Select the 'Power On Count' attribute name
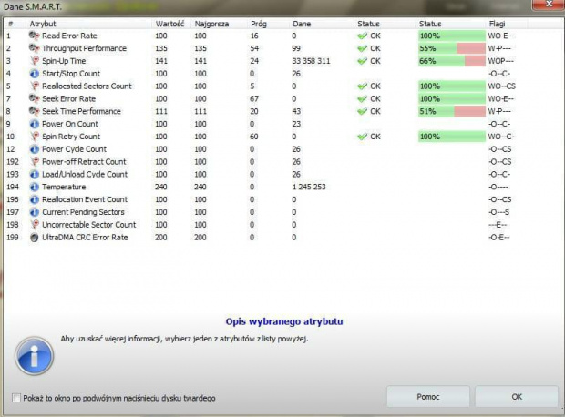 [70, 124]
